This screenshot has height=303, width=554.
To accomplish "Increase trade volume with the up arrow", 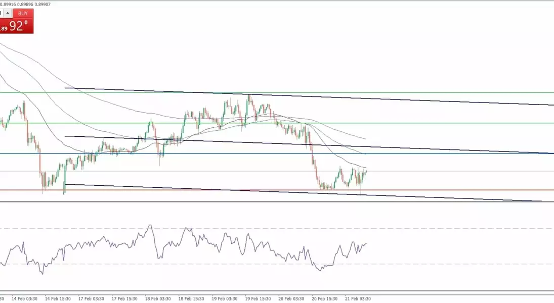I will click(x=8, y=14).
